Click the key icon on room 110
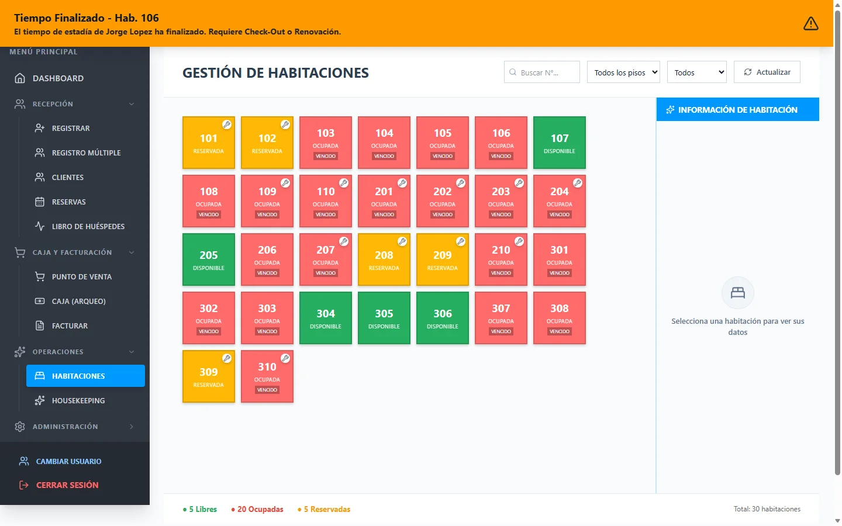 tap(344, 183)
